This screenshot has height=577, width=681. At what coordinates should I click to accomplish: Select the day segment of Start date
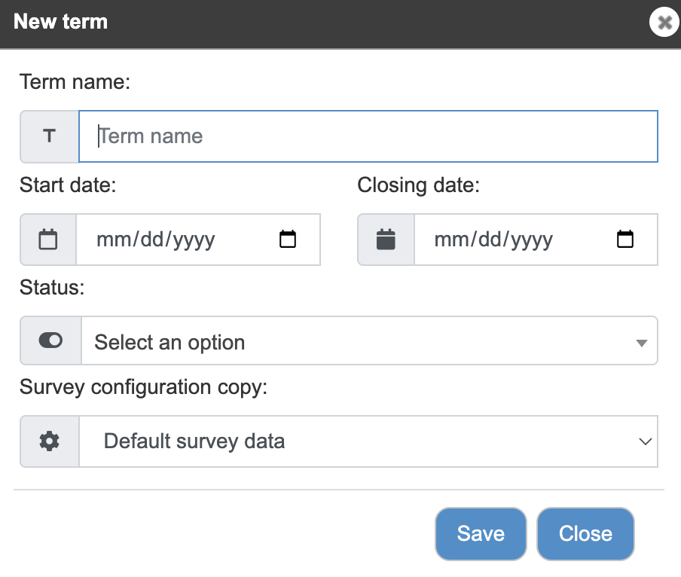point(152,240)
